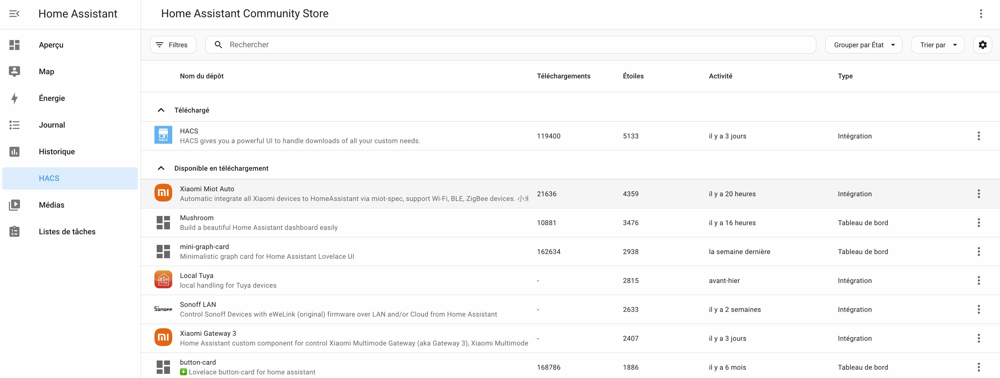
Task: Click the Sonoff LAN logo
Action: (x=163, y=309)
